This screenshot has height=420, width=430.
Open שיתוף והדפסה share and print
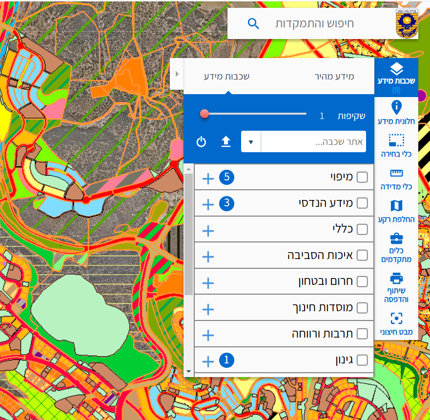(x=396, y=288)
